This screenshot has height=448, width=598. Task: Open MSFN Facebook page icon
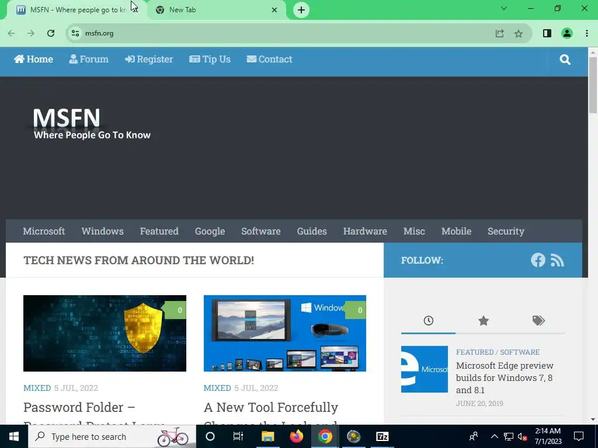click(x=538, y=260)
